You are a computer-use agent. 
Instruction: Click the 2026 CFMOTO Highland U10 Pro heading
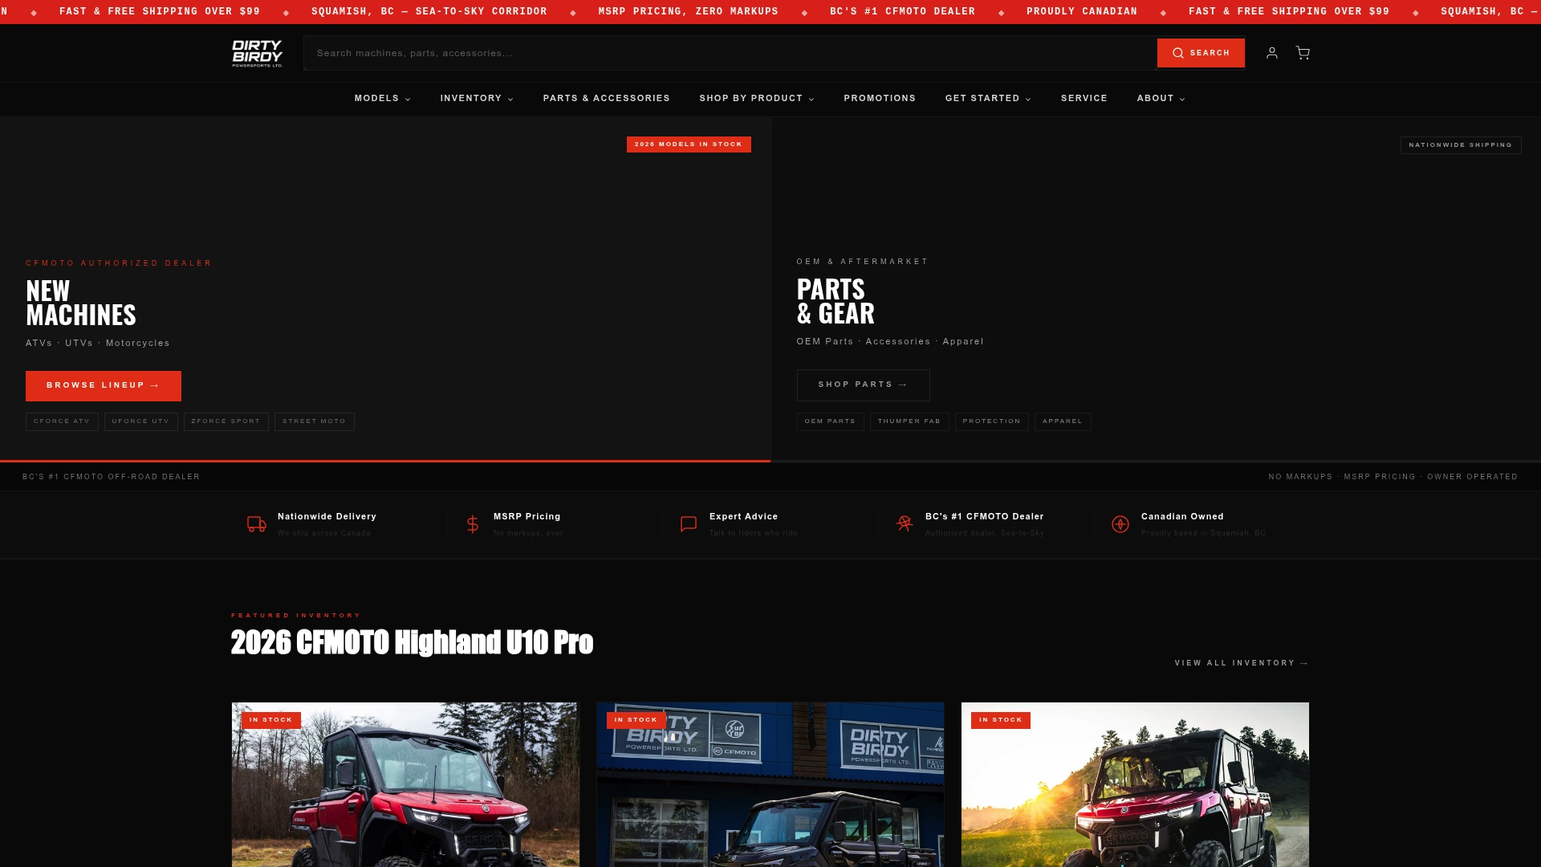(412, 642)
